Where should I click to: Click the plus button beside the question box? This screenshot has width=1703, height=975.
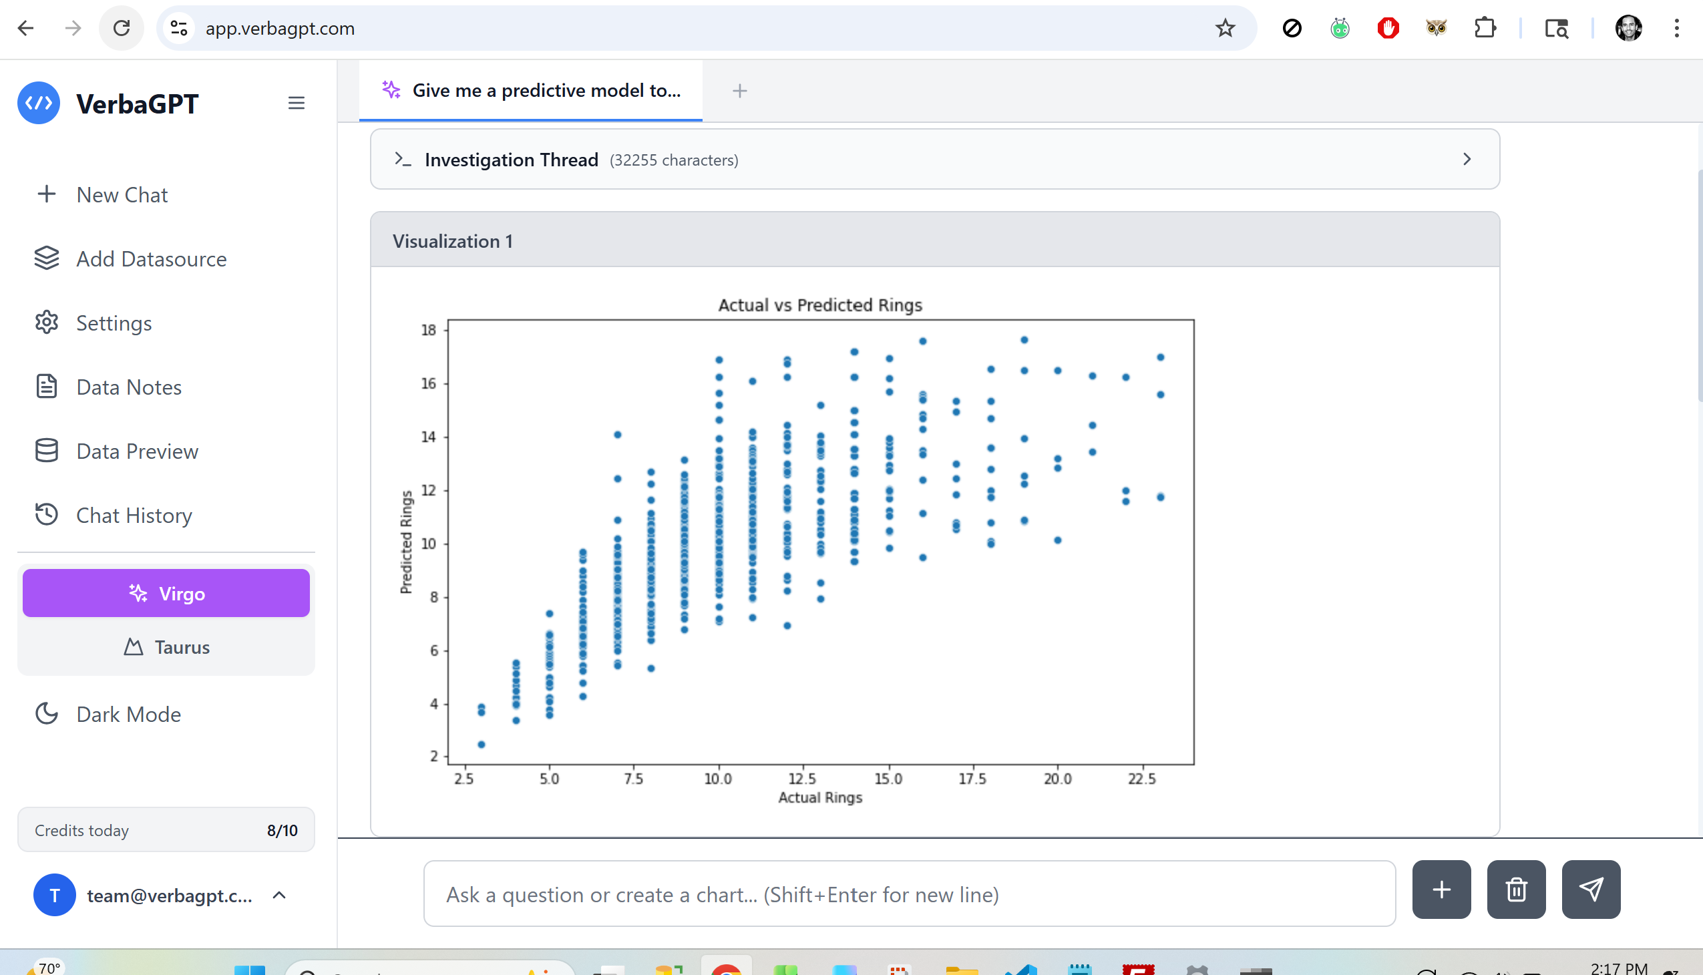[x=1441, y=890]
